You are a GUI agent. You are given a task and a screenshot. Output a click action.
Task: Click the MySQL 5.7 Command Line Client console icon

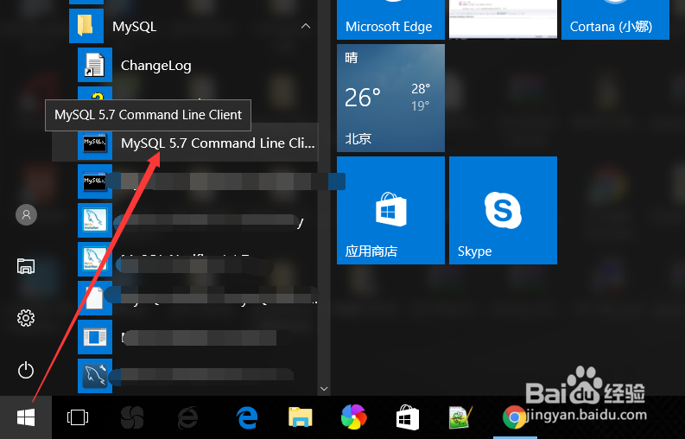[x=95, y=143]
